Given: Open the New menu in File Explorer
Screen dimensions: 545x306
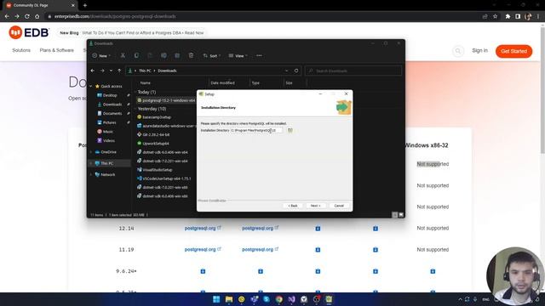Looking at the screenshot, I should [101, 55].
